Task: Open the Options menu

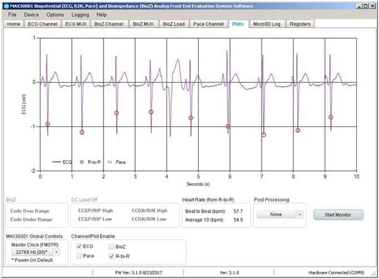Action: point(55,14)
